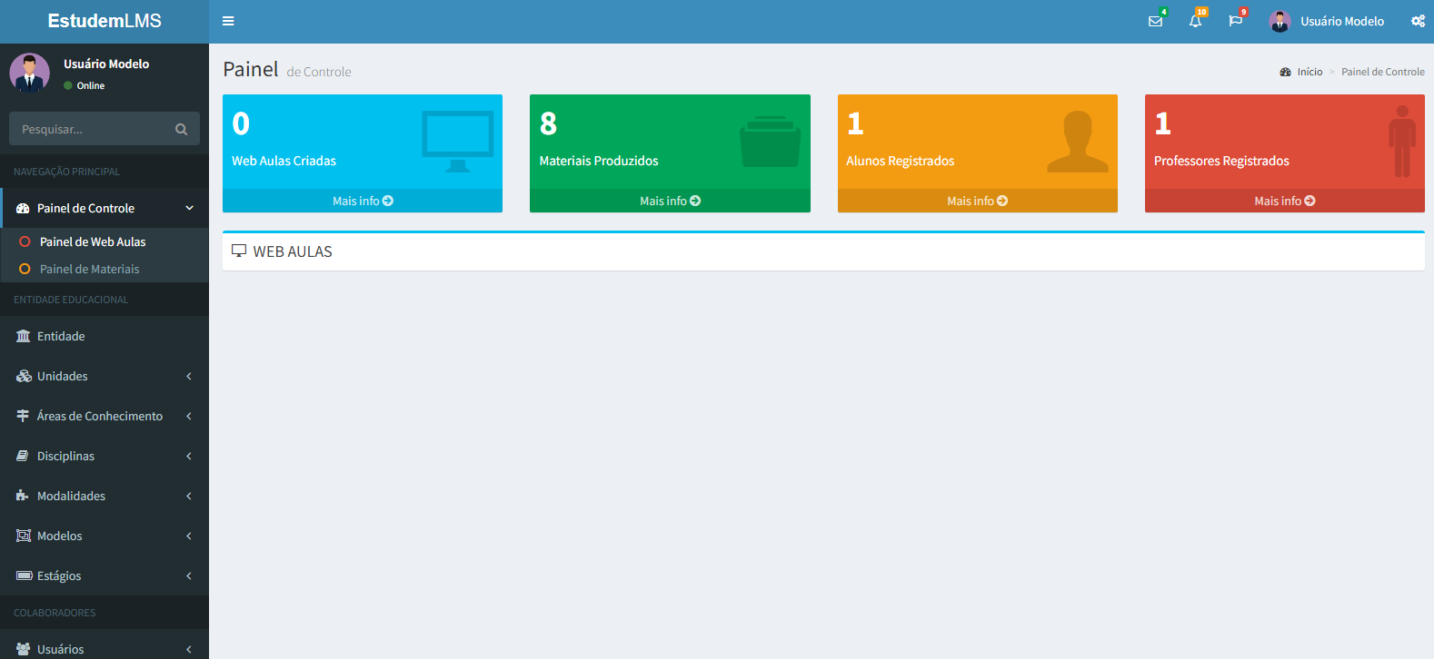Expand the Estágios submenu
This screenshot has height=659, width=1434.
pyautogui.click(x=189, y=575)
